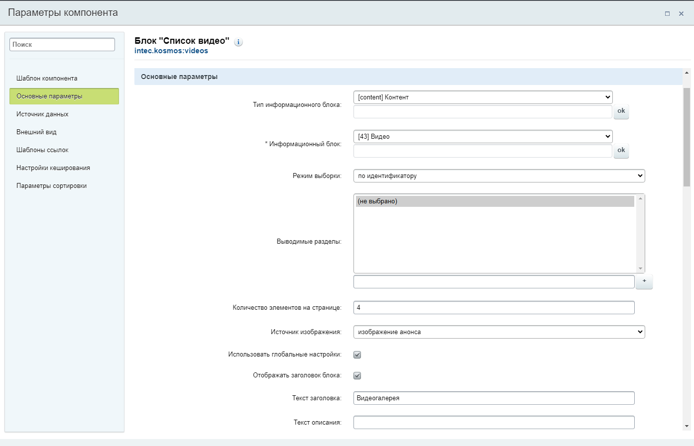Open Шаблоны ссылок section
Viewport: 694px width, 446px height.
pyautogui.click(x=64, y=150)
